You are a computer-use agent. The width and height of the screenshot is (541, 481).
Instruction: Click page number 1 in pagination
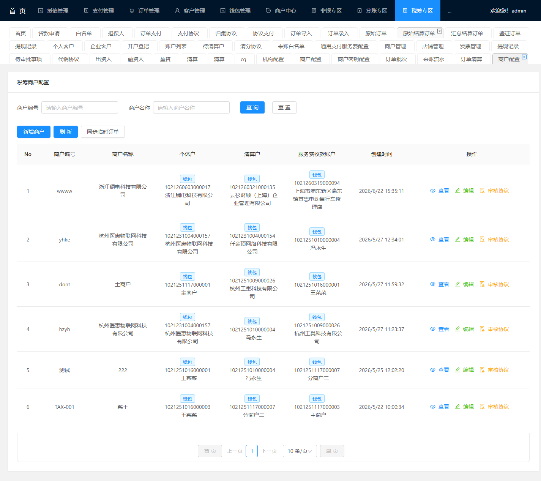(252, 451)
